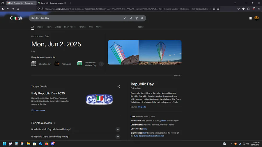List all tabs dropdown arrow
Viewport: 262px width, 147px height.
(235, 3)
